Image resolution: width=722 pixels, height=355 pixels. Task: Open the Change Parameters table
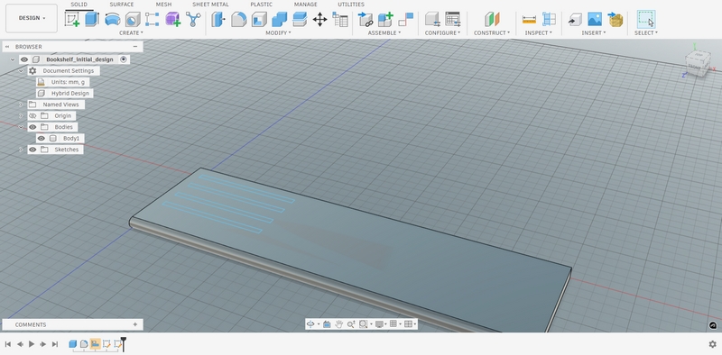(x=340, y=19)
